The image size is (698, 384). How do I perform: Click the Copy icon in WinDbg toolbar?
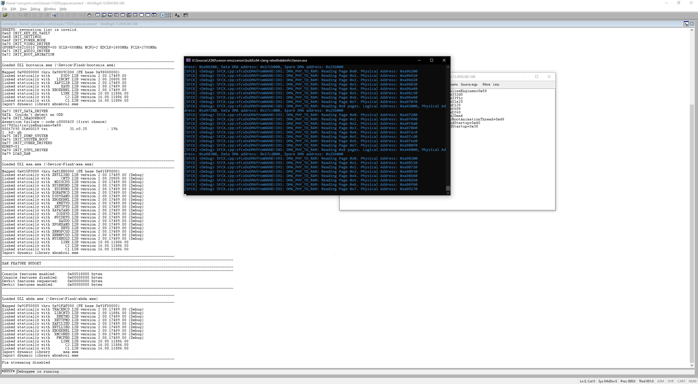tap(20, 15)
